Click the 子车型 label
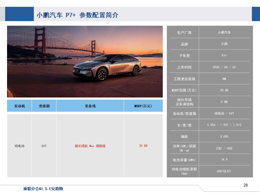The height and width of the screenshot is (195, 260). [x=184, y=56]
